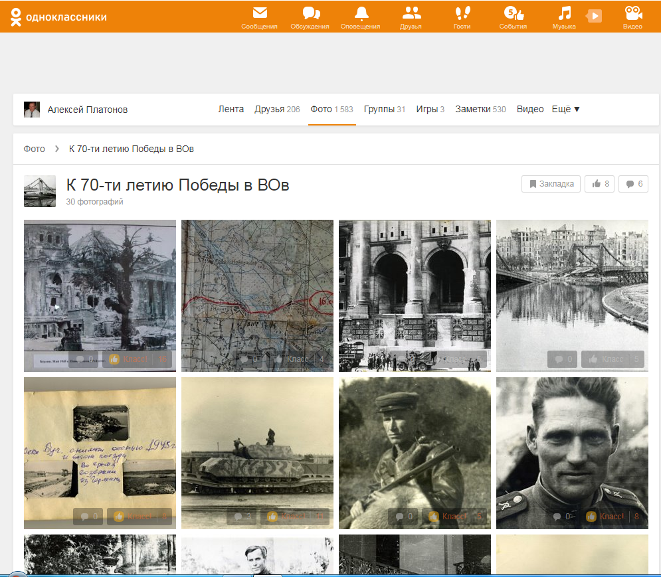Select the Фото 1 583 tab
Screen dimensions: 661x577
tap(331, 109)
